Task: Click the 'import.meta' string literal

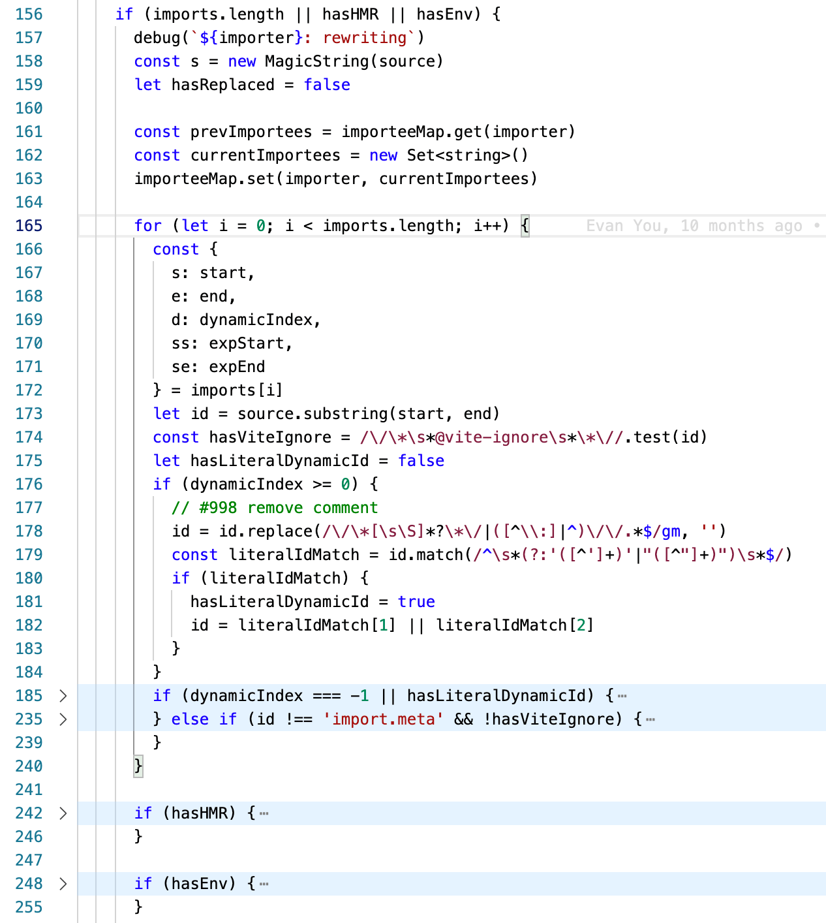Action: coord(383,719)
